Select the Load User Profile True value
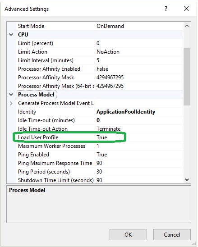 pos(102,137)
